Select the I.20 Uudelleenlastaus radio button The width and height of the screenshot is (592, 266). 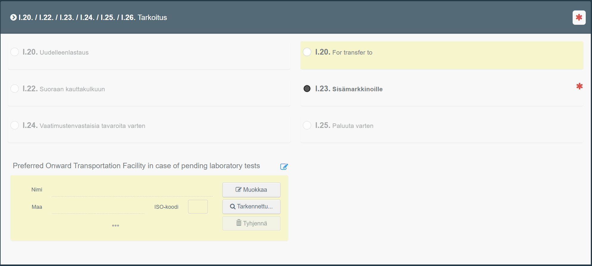(x=15, y=52)
